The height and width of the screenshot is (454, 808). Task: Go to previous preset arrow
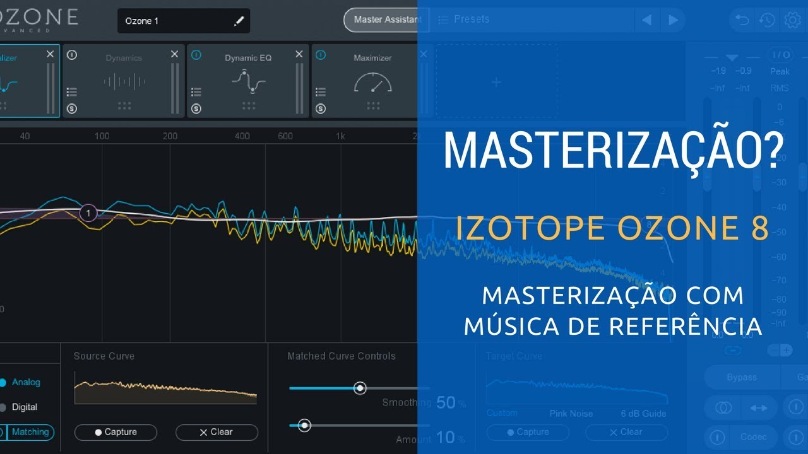(x=647, y=20)
